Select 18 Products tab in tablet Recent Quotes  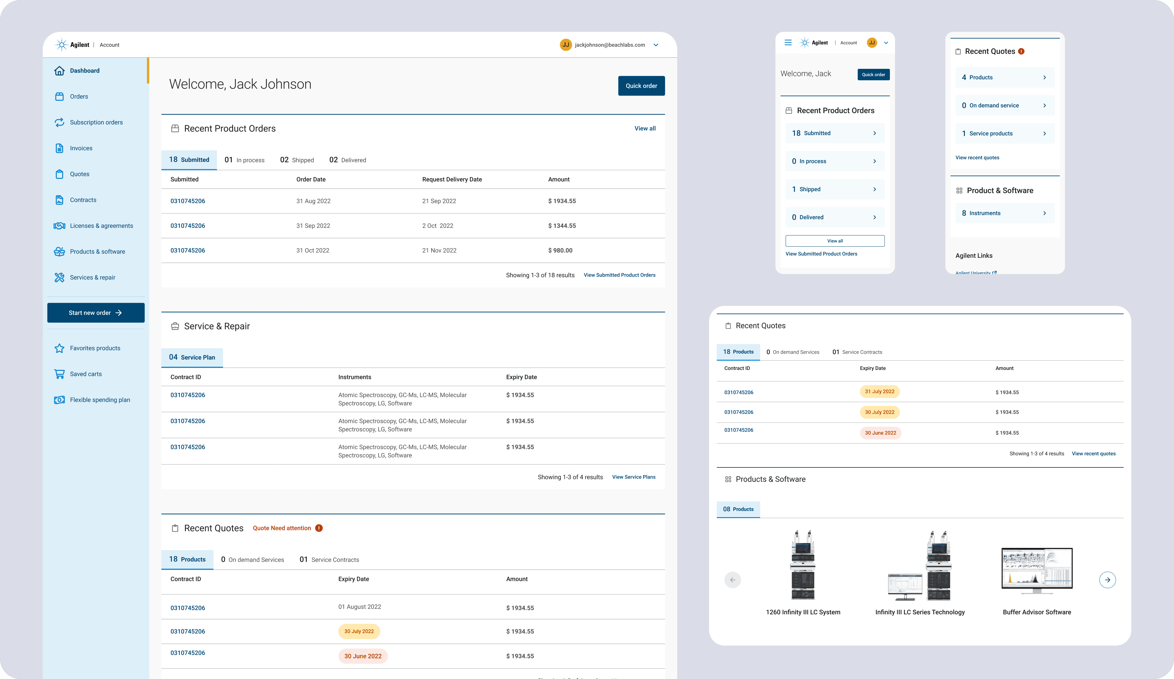(x=738, y=352)
